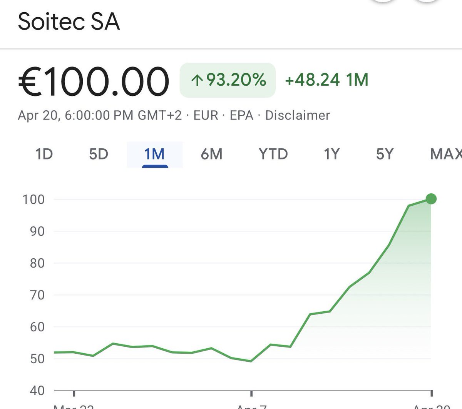Open the Disclaimer link

click(x=298, y=115)
